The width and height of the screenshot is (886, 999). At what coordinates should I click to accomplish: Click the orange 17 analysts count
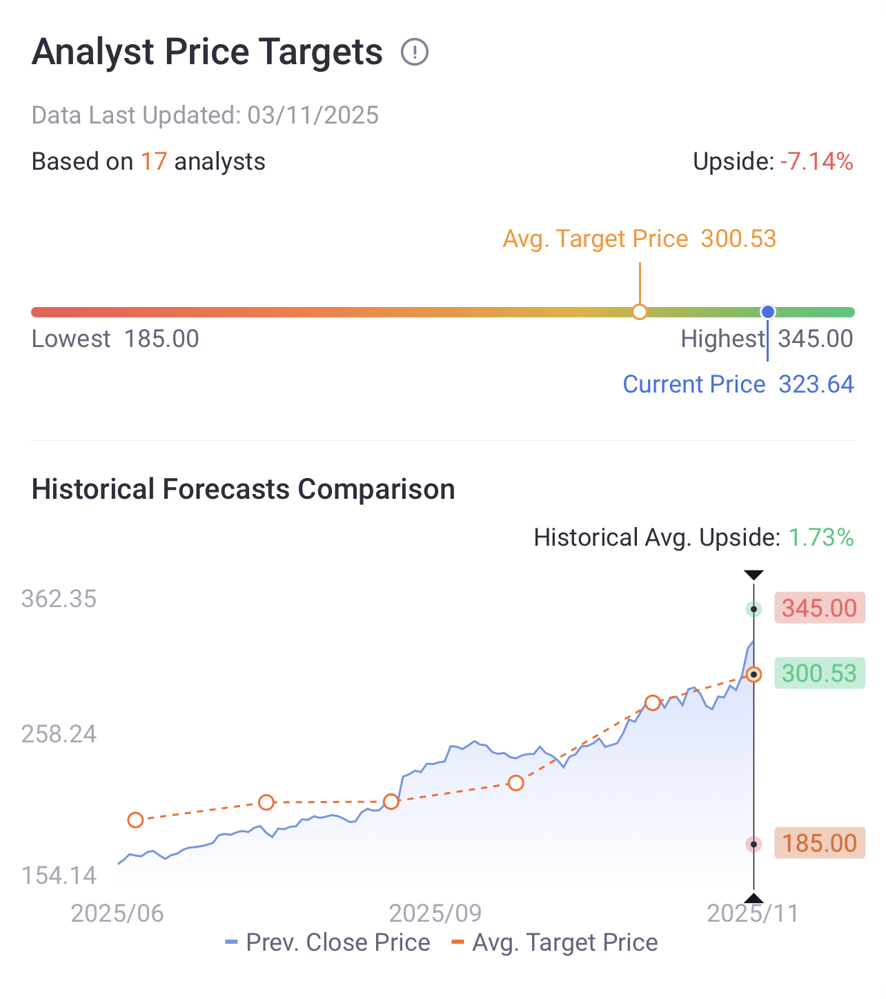pos(154,161)
